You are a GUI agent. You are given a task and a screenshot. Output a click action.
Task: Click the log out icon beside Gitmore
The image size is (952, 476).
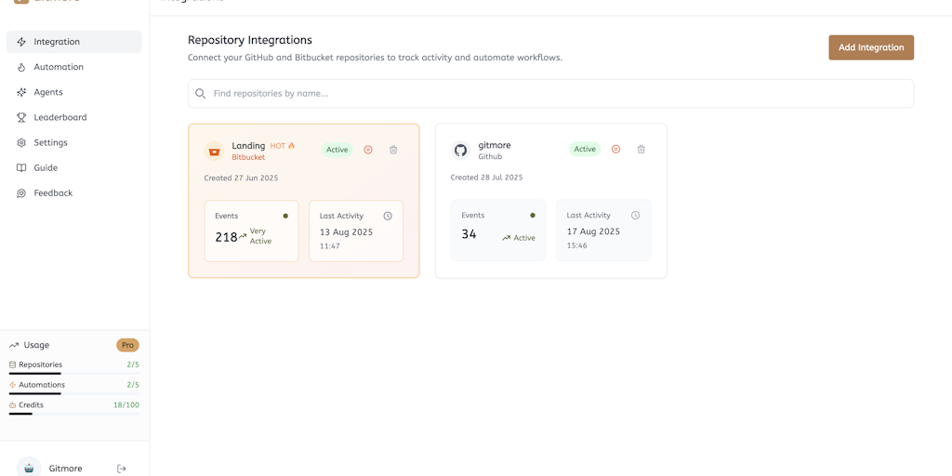pyautogui.click(x=122, y=469)
